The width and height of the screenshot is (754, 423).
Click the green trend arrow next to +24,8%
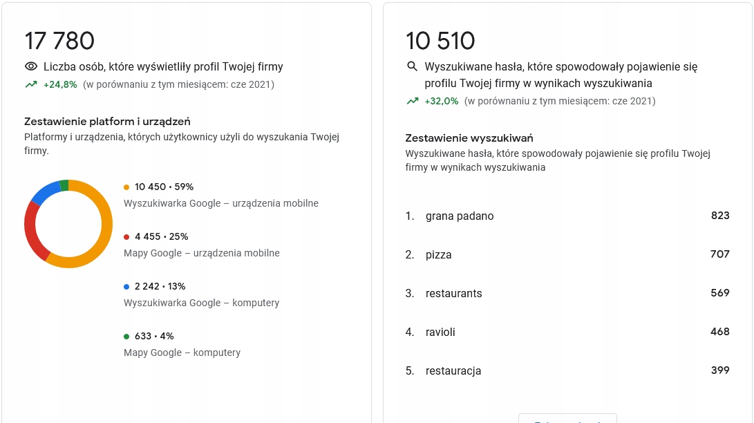point(31,85)
